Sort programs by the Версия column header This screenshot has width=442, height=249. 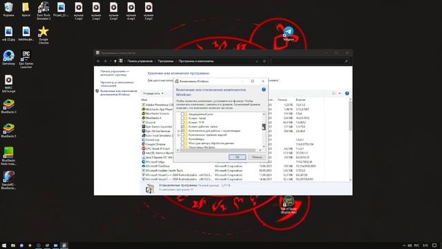pyautogui.click(x=300, y=100)
